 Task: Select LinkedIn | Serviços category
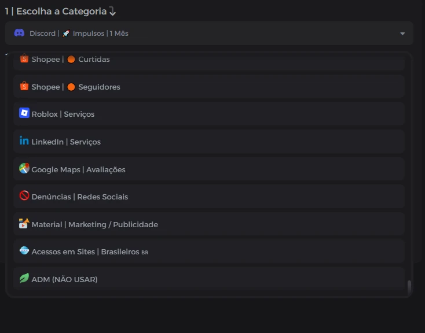[x=209, y=142]
